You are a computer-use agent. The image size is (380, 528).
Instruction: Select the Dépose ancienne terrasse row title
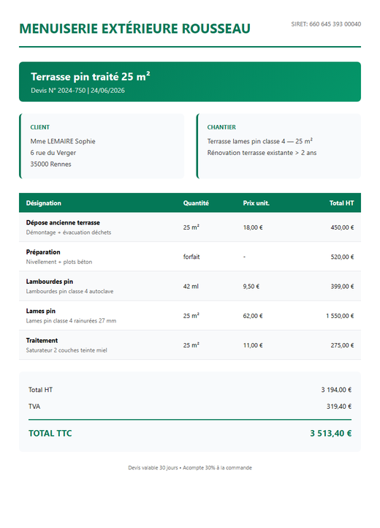click(63, 222)
